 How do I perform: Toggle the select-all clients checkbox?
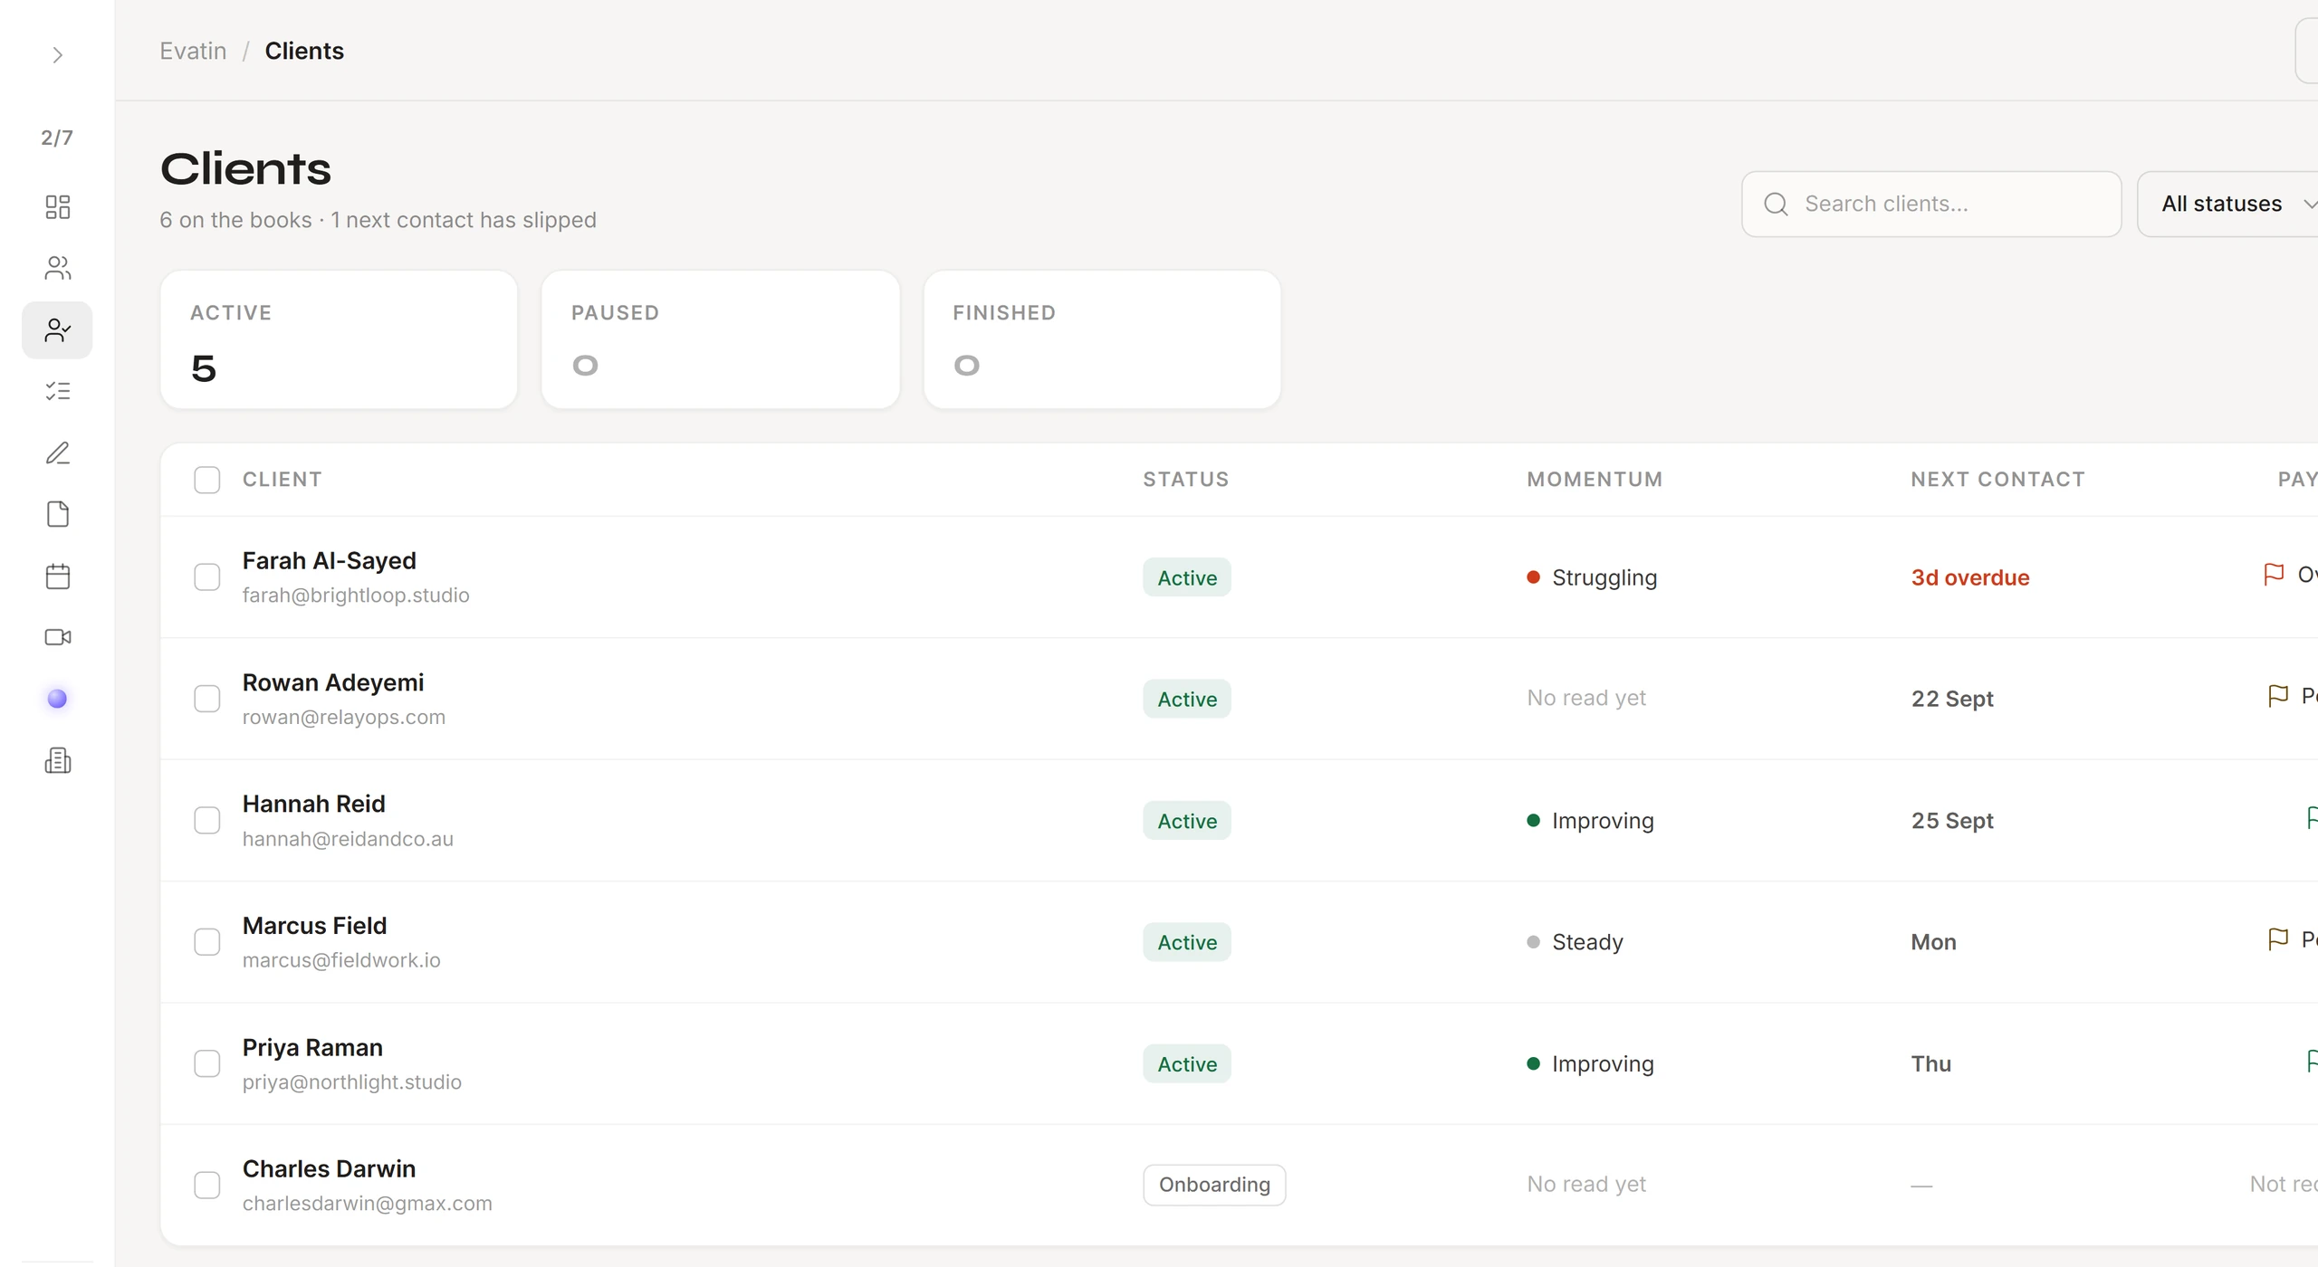coord(206,480)
